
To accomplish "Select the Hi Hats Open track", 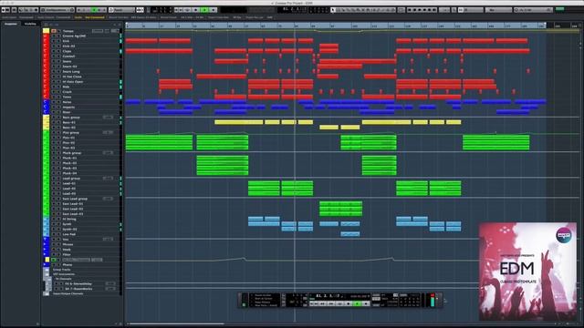I will [73, 82].
